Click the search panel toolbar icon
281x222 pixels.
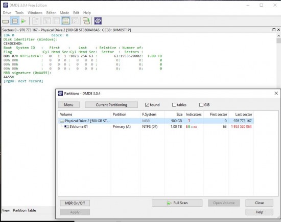pos(75,21)
